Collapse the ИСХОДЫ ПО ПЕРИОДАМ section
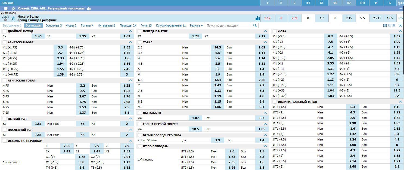Screen dimensions: 404x170 coord(130,141)
